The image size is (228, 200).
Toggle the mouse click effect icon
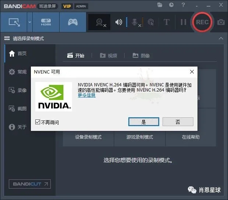[x=151, y=22]
